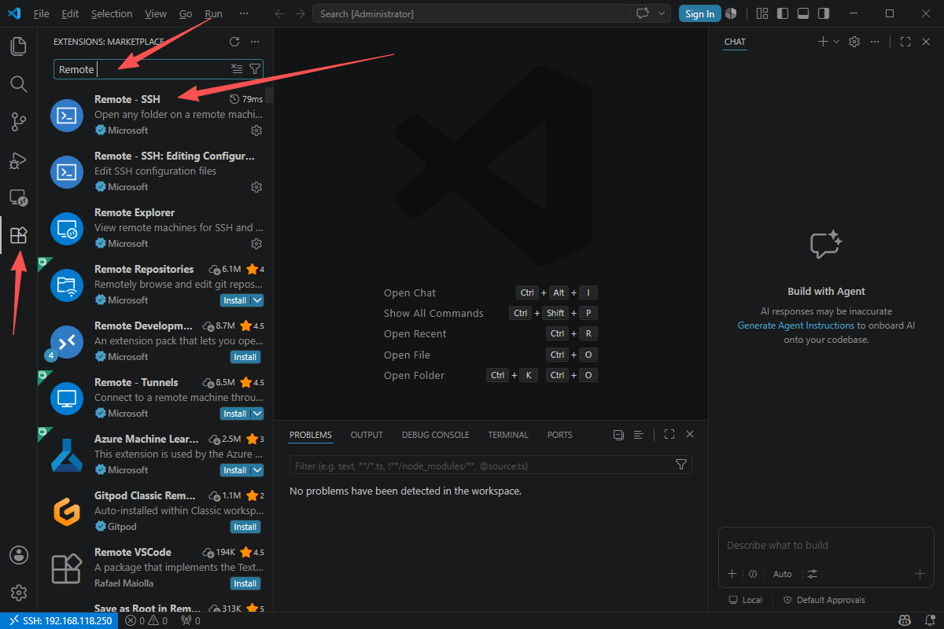Open the Edit menu
Screen dimensions: 944x629
[70, 13]
